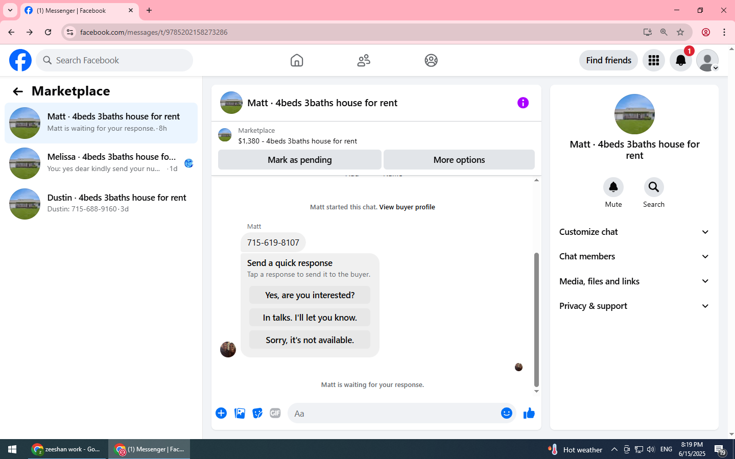The height and width of the screenshot is (459, 735).
Task: Send a thumbs up like
Action: tap(529, 413)
